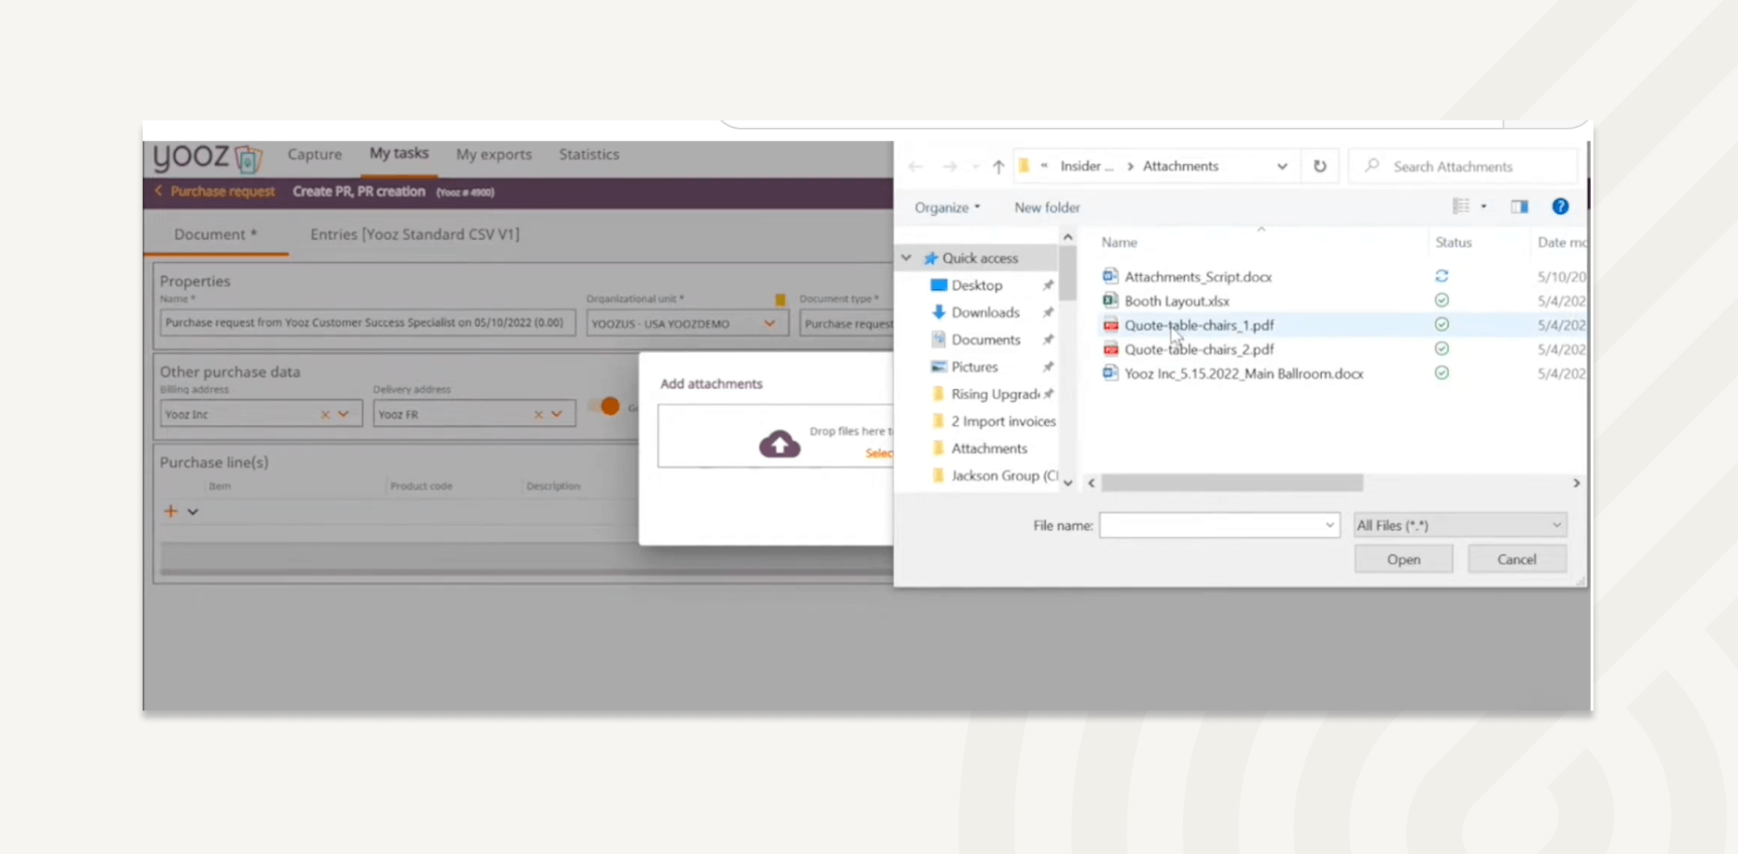The height and width of the screenshot is (854, 1738).
Task: Open 2 Import invoices folder
Action: click(x=1002, y=421)
